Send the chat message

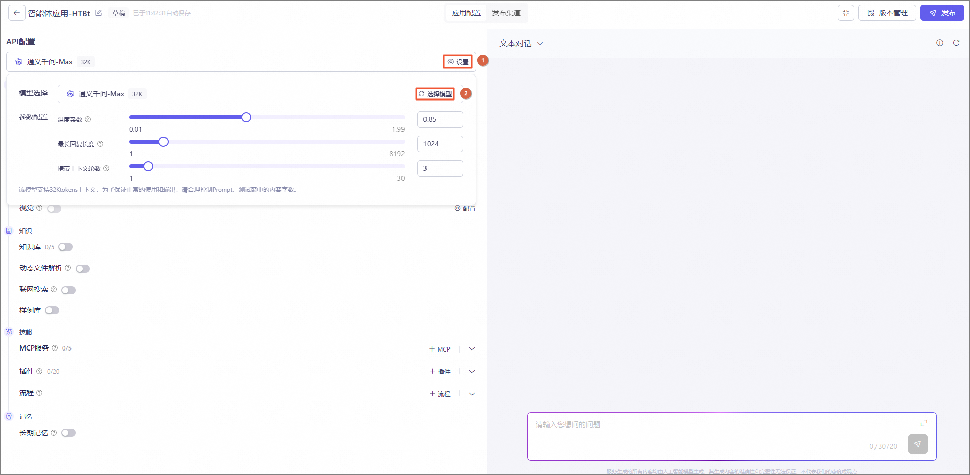[918, 444]
